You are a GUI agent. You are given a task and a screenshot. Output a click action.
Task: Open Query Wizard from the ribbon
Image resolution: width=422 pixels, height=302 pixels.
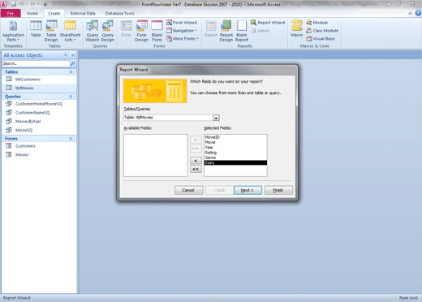pos(92,31)
